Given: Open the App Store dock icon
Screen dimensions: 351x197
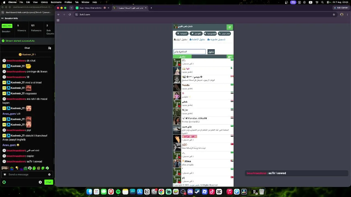Looking at the screenshot, I should 140,192.
